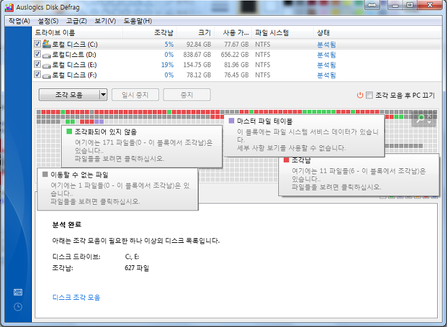Screen dimensions: 448x327
Task: Enable the 조각 모음 후 PC 끄기 checkbox
Action: (x=369, y=95)
